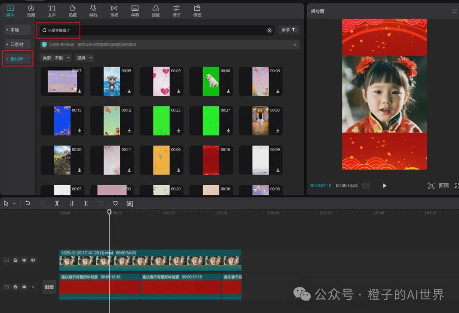The image size is (459, 313).
Task: Click the 封面 (Cover) button
Action: (49, 287)
